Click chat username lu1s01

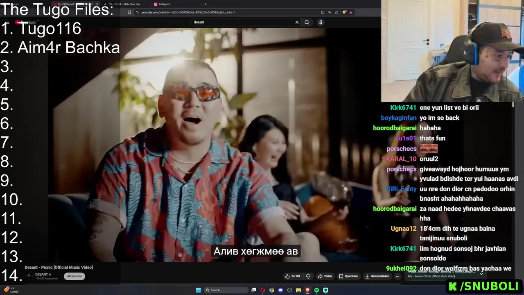tap(407, 138)
